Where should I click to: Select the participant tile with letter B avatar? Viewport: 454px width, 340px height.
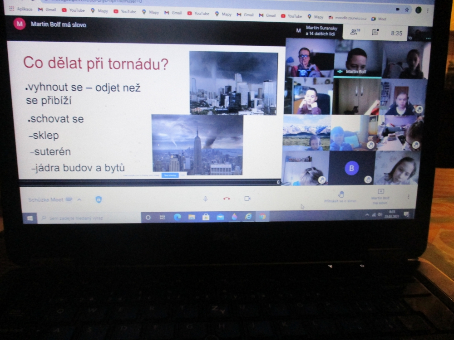(352, 168)
